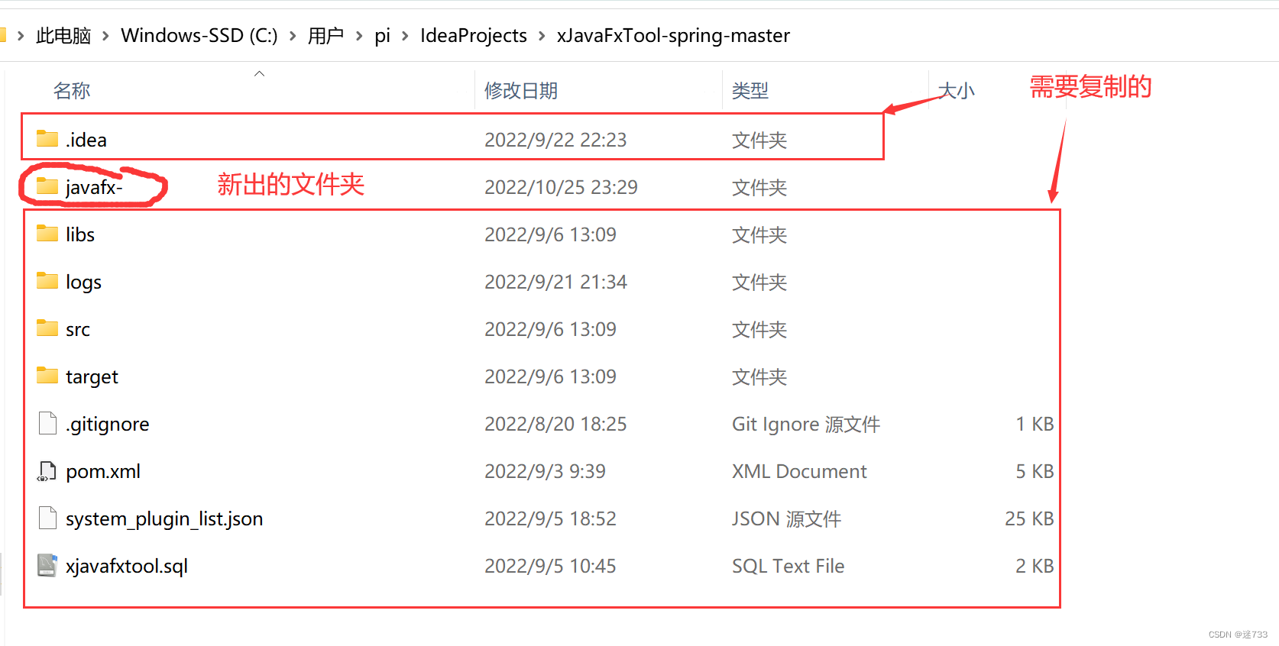Viewport: 1279px width, 646px height.
Task: Go to pi in breadcrumb path
Action: pyautogui.click(x=382, y=36)
